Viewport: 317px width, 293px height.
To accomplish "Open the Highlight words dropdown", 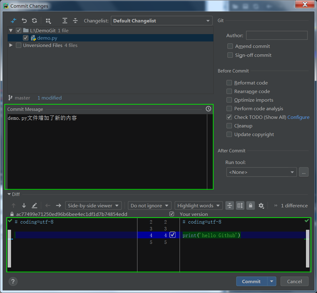I will pos(198,205).
